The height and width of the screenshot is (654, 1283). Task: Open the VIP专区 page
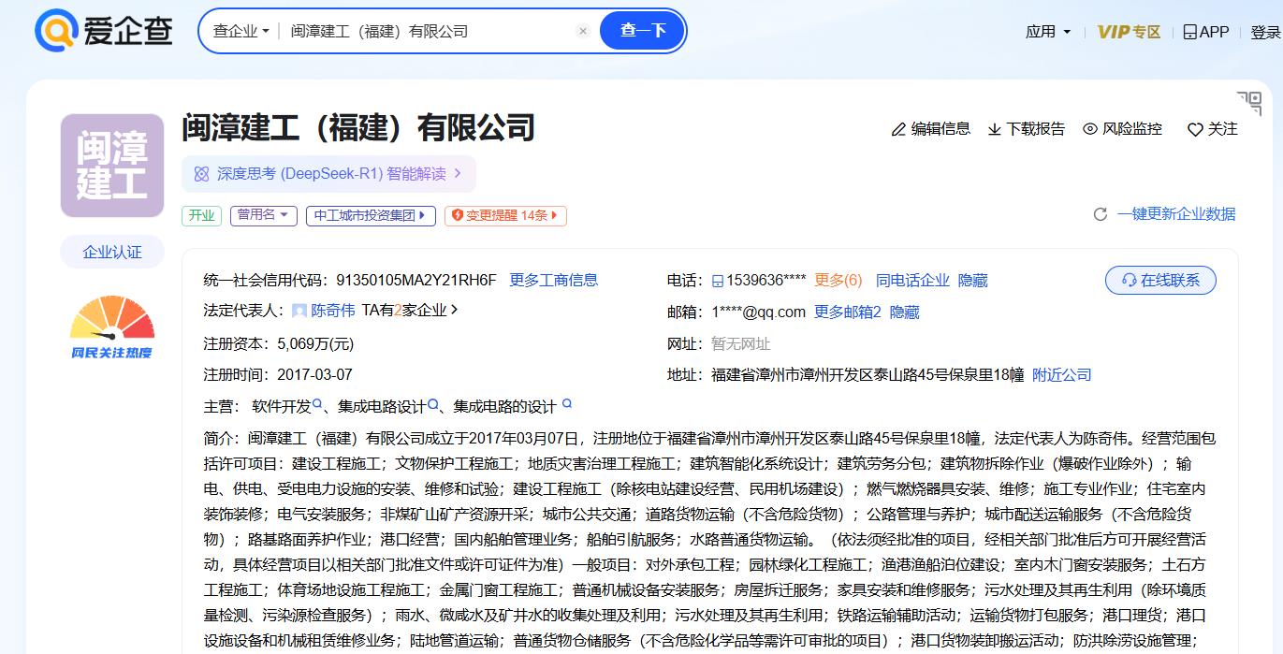click(1130, 32)
